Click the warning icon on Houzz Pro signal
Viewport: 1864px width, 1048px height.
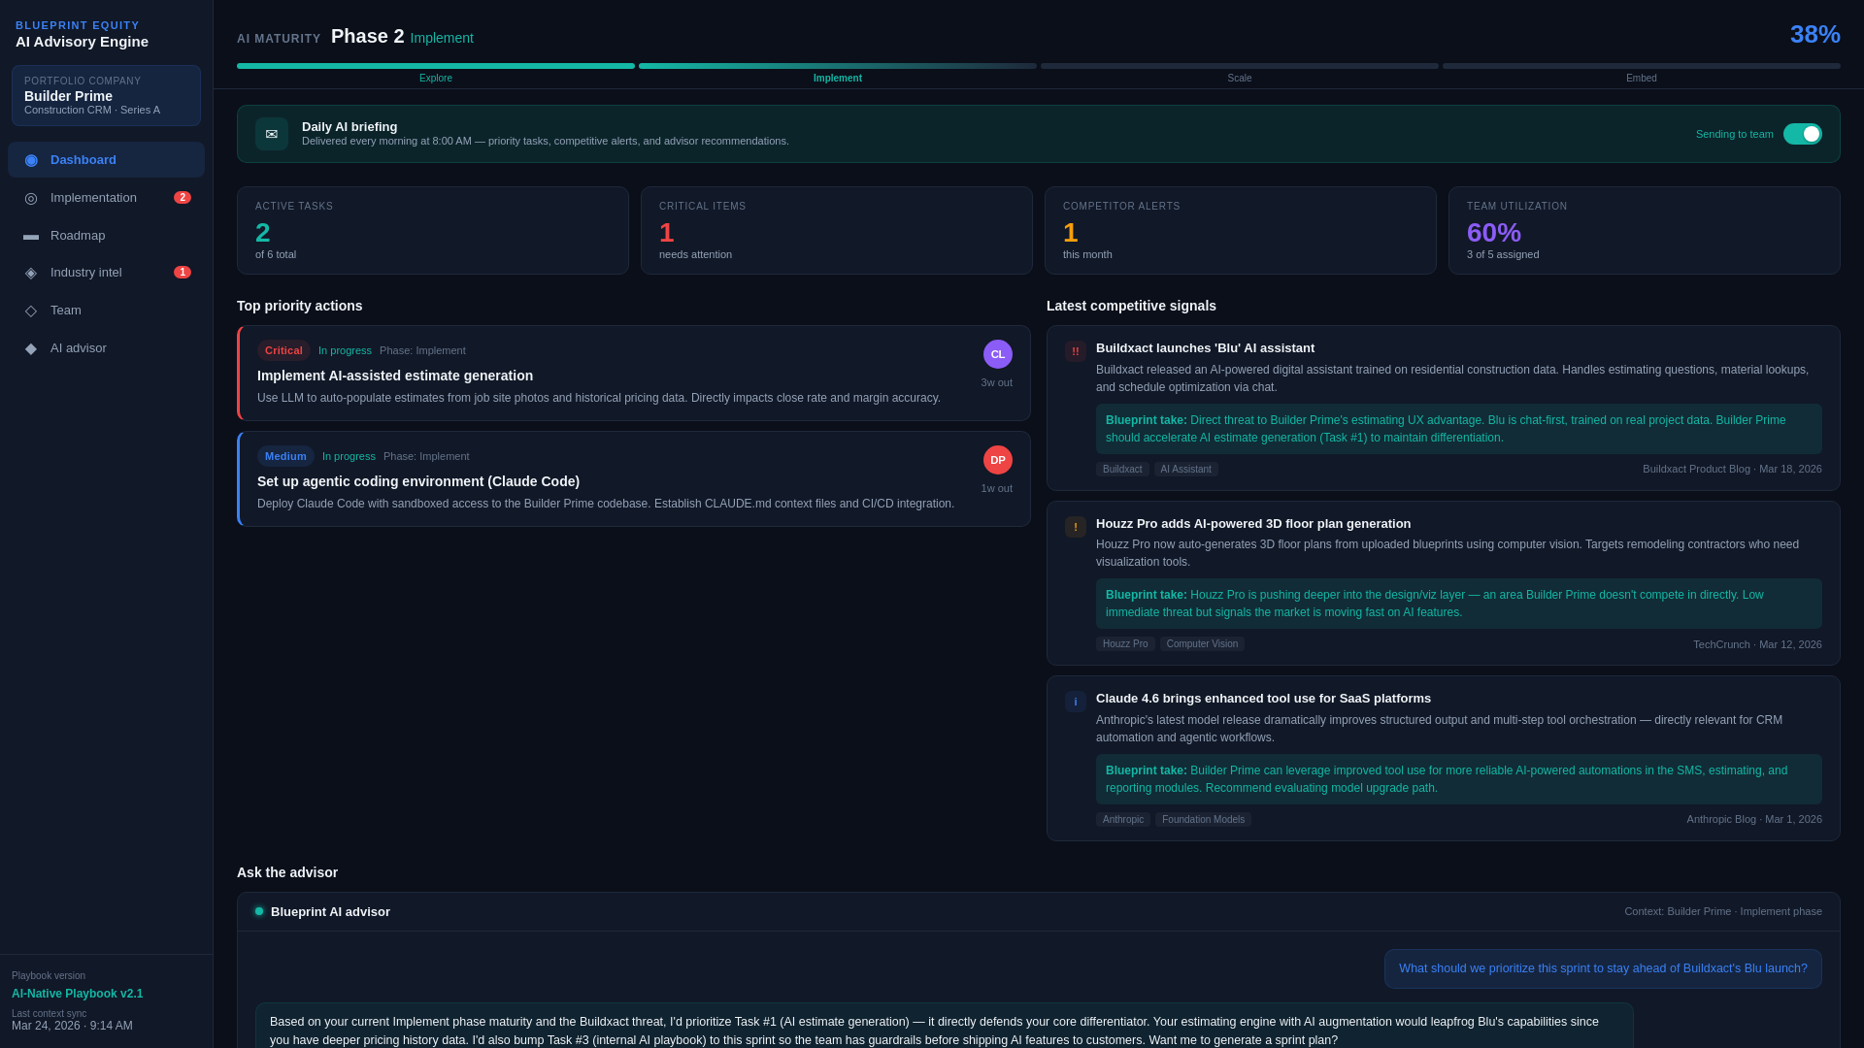(1076, 527)
